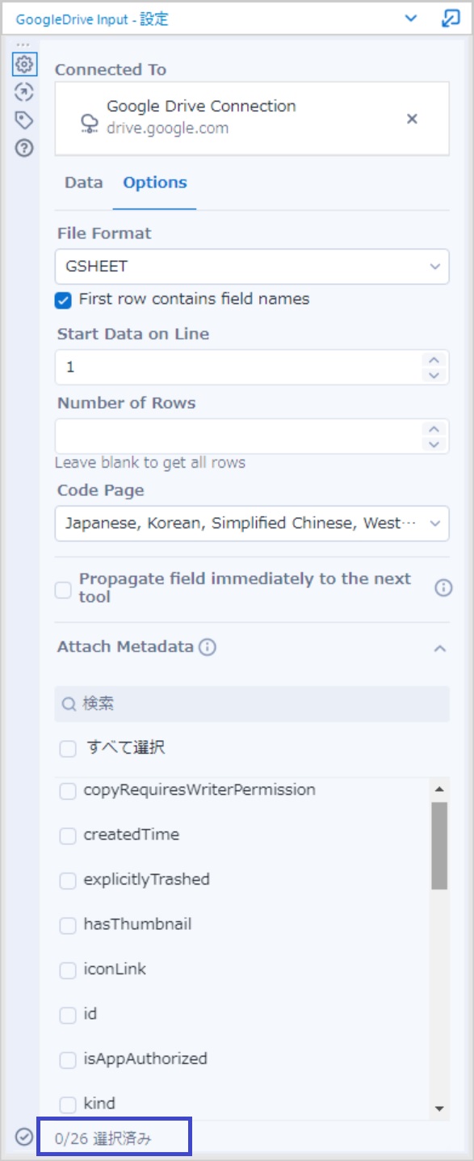Collapse the panel via the title bar chevron
The width and height of the screenshot is (474, 1161).
[x=411, y=17]
